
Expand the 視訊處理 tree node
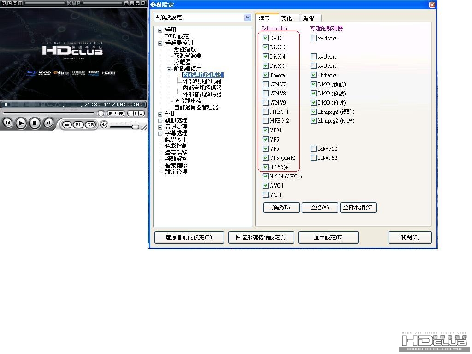(160, 121)
